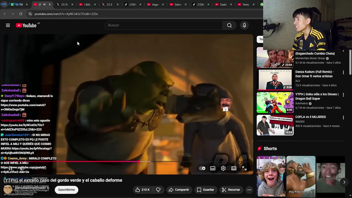The height and width of the screenshot is (198, 352).
Task: Open the Montevideo Music Group channel
Action: [x=310, y=58]
